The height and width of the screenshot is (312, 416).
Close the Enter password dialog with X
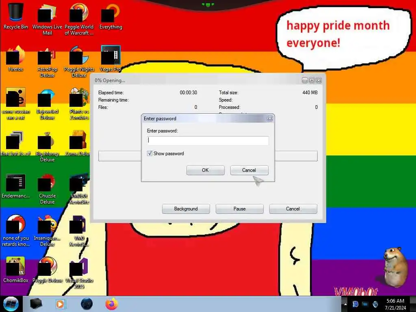[270, 119]
